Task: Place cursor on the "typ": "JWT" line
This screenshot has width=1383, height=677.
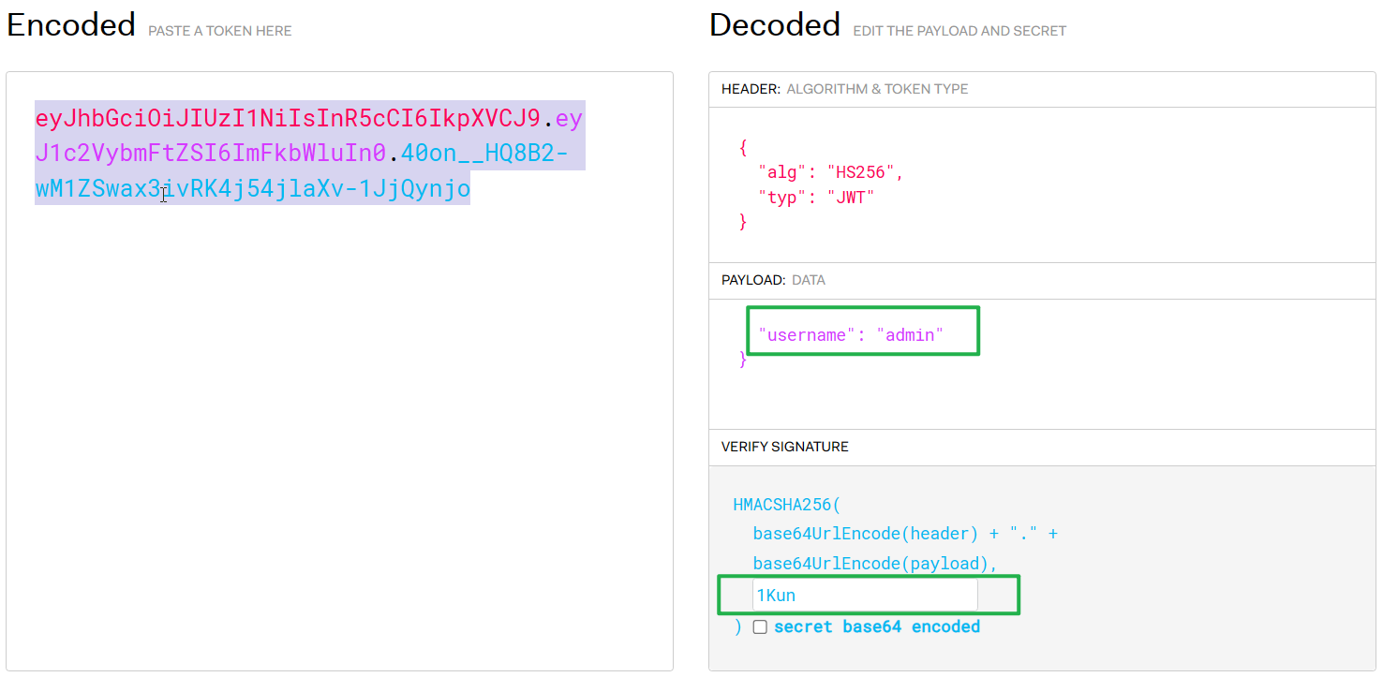Action: tap(815, 197)
